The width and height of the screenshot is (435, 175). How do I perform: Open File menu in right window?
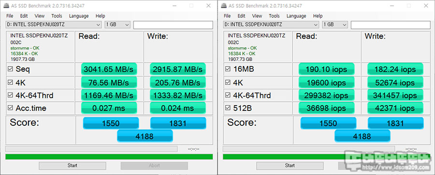click(x=227, y=16)
